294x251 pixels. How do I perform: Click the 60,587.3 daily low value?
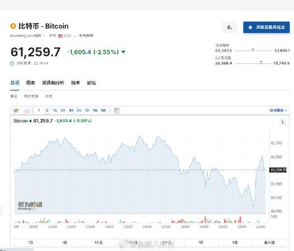[x=223, y=51]
